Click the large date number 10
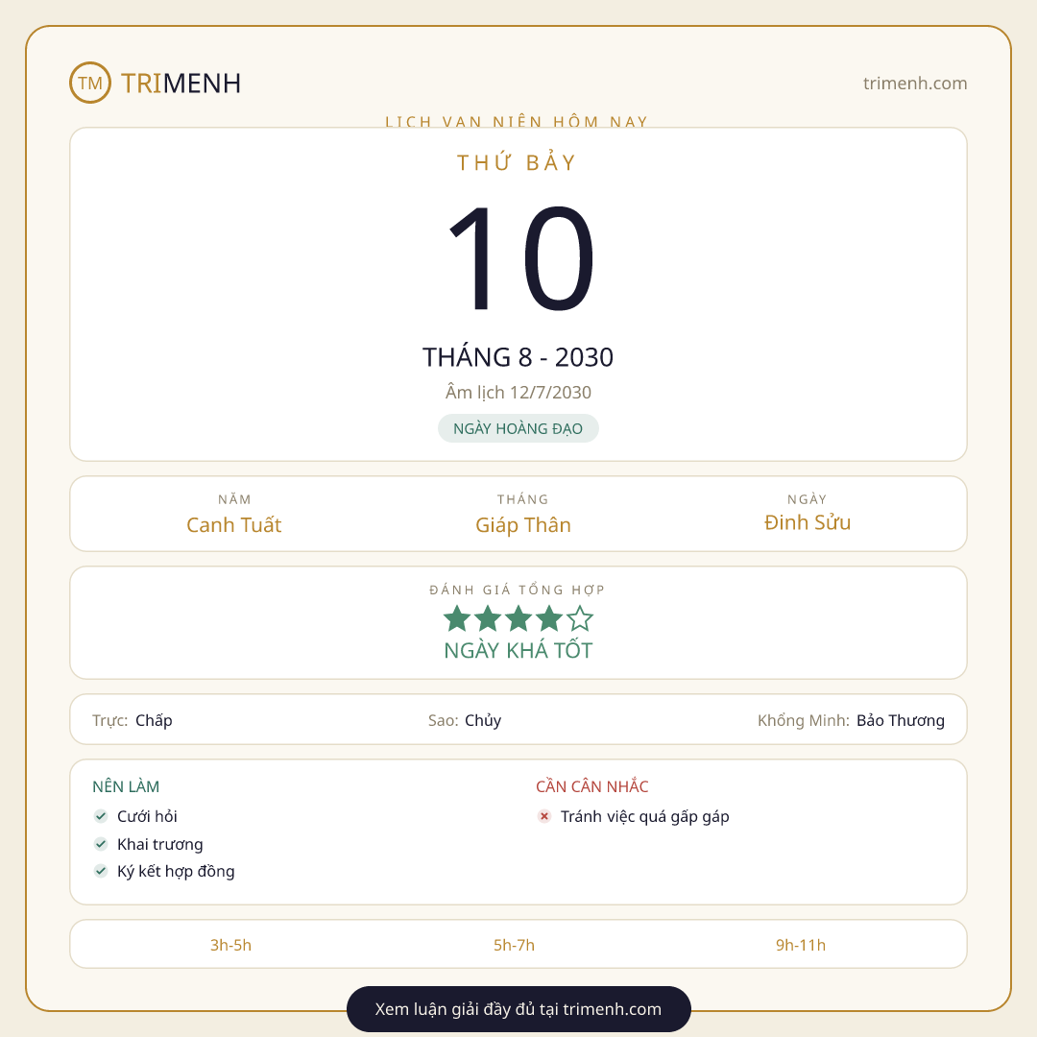Screen dimensions: 1037x1037 (519, 258)
